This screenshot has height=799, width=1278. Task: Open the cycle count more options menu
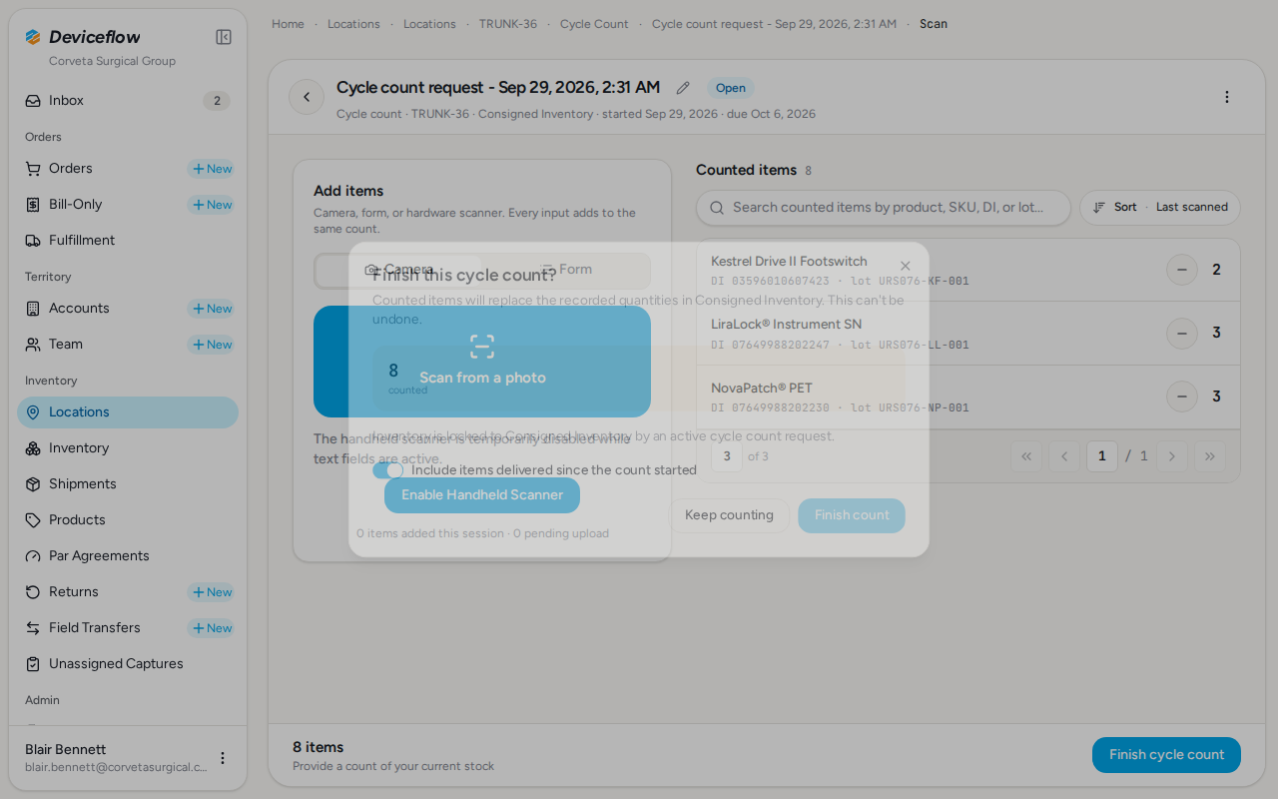point(1227,97)
